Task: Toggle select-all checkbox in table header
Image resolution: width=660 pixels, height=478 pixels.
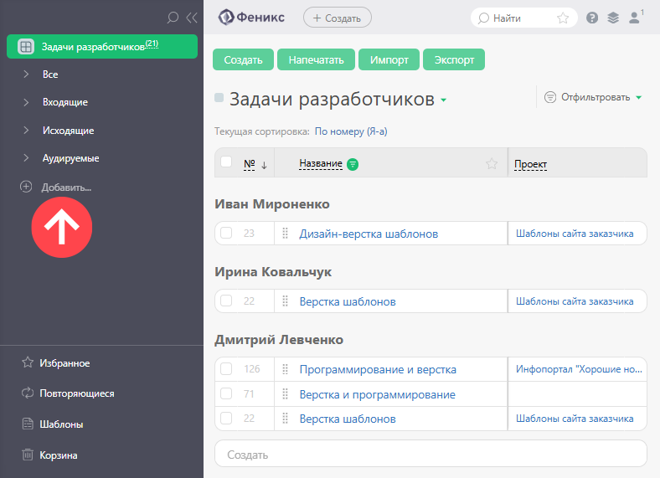Action: pyautogui.click(x=226, y=162)
